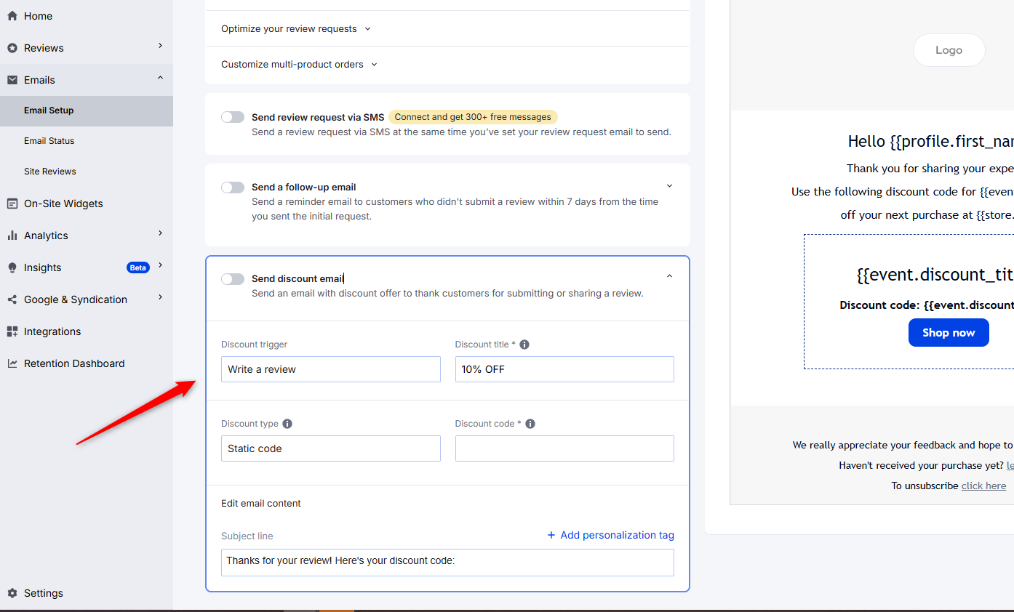Enable the Send review request via SMS toggle
The width and height of the screenshot is (1014, 612).
pyautogui.click(x=233, y=117)
